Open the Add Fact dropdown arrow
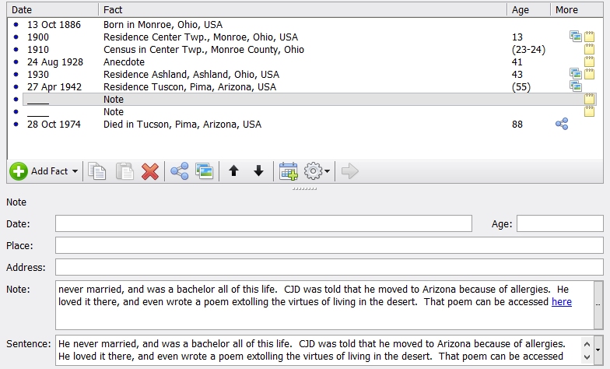 pyautogui.click(x=75, y=171)
